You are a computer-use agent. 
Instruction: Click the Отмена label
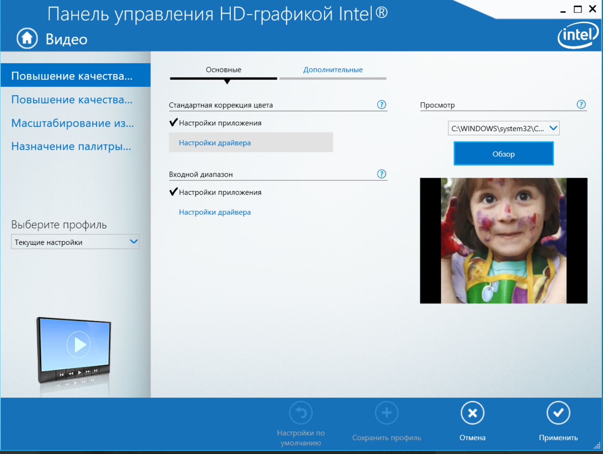472,438
